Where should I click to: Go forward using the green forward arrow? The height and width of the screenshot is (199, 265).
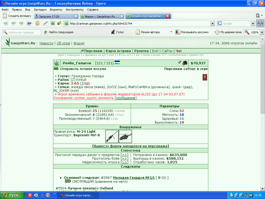[x=21, y=23]
